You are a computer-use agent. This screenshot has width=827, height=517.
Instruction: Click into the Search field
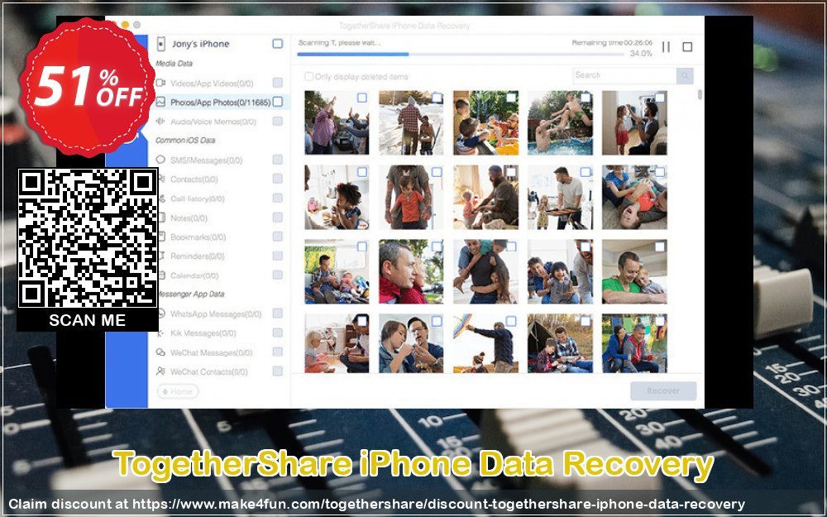point(624,75)
